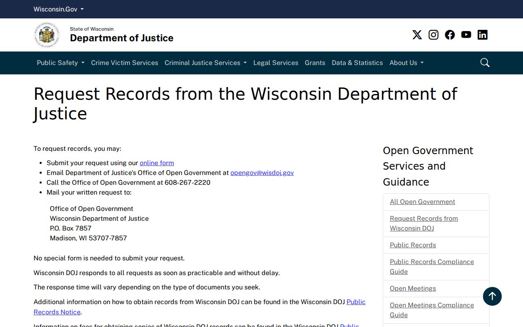Click 'No special form is needed' sentence
523x327 pixels.
109,258
